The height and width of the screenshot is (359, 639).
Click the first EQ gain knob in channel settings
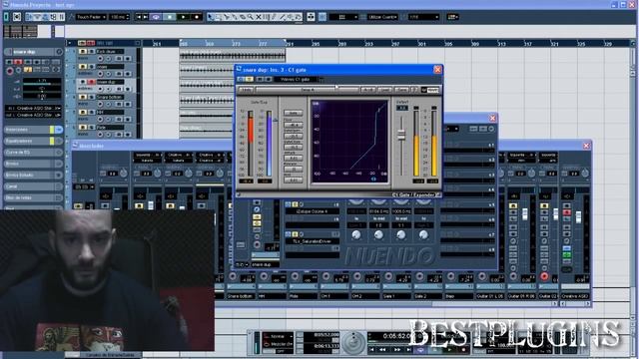[x=356, y=235]
